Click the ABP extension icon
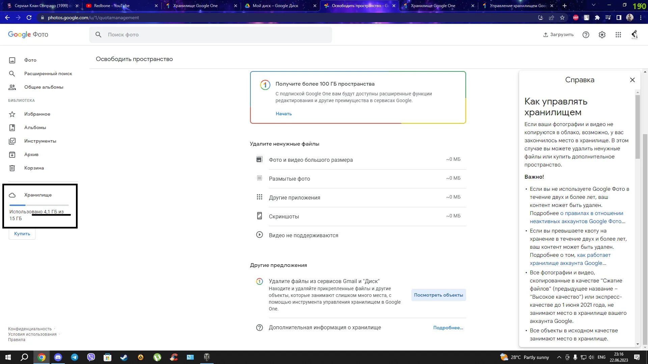This screenshot has height=364, width=648. click(576, 18)
